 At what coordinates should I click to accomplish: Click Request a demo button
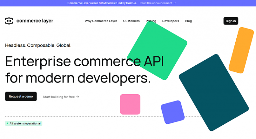[x=21, y=97]
